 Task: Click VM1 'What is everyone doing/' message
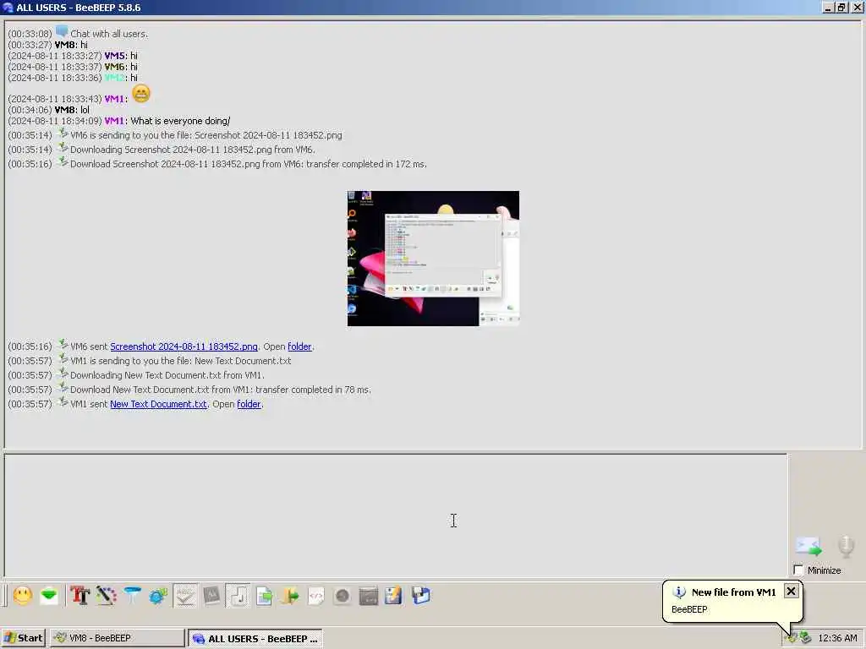click(118, 121)
